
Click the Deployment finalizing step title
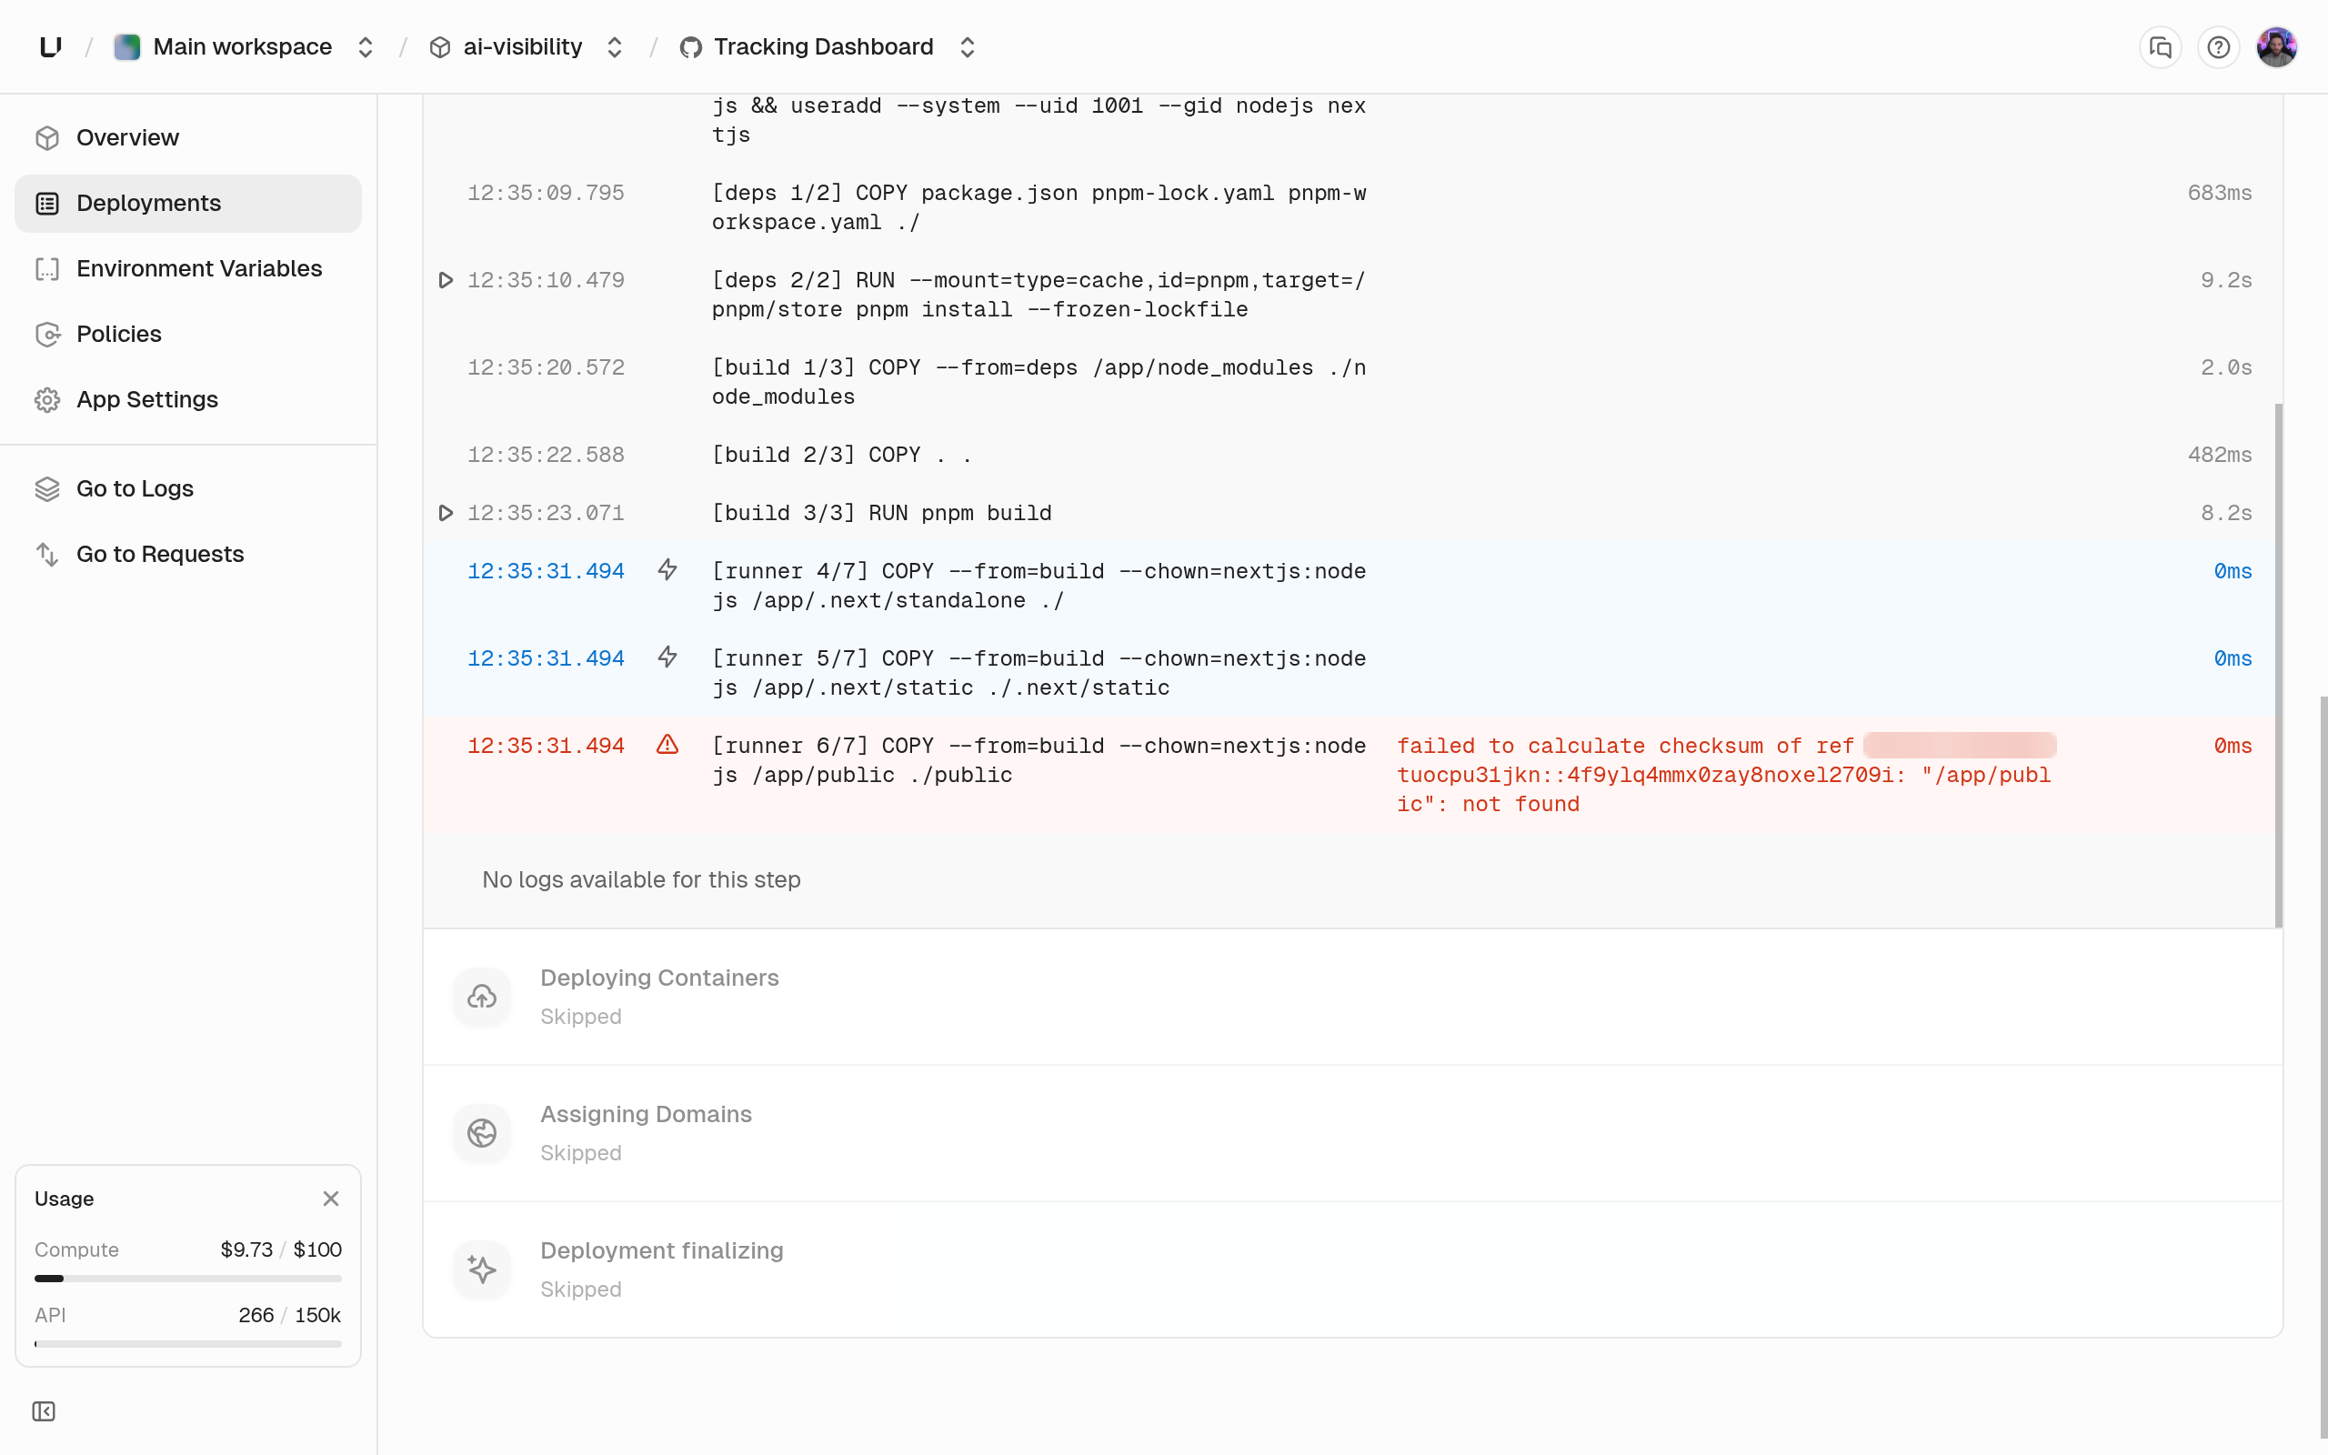pyautogui.click(x=661, y=1251)
